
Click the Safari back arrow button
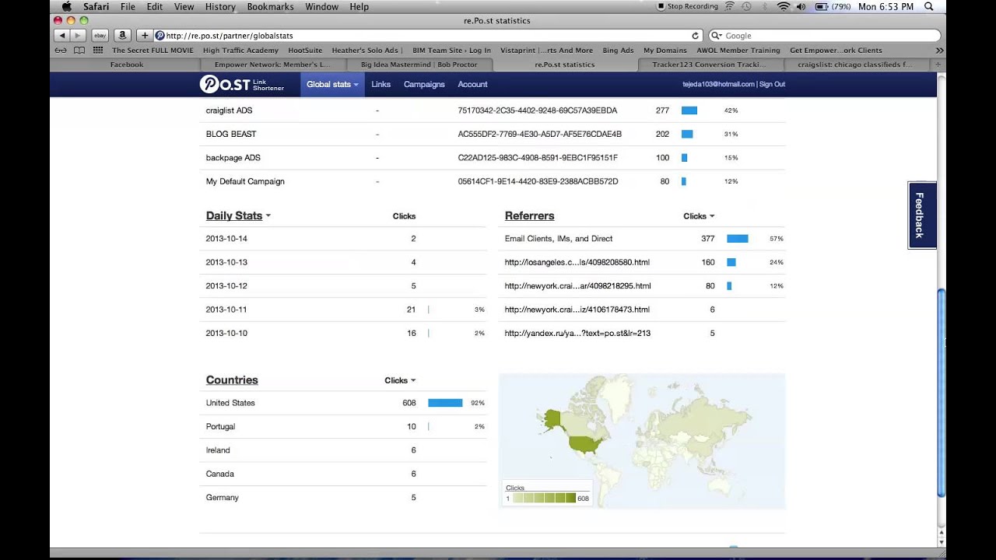pos(62,36)
